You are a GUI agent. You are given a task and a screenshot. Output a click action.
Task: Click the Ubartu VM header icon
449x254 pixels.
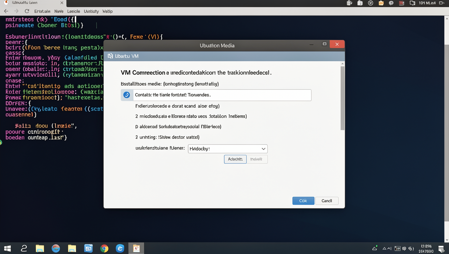point(110,56)
